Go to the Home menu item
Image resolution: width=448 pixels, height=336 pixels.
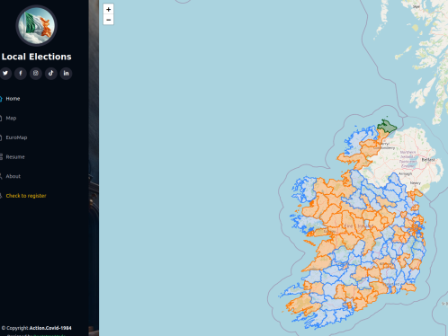(13, 99)
